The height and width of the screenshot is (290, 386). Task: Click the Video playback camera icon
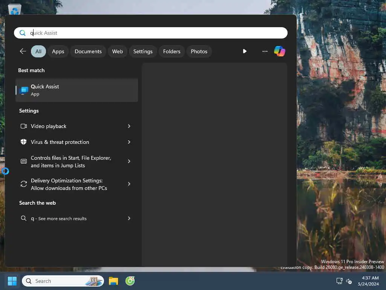pos(24,126)
